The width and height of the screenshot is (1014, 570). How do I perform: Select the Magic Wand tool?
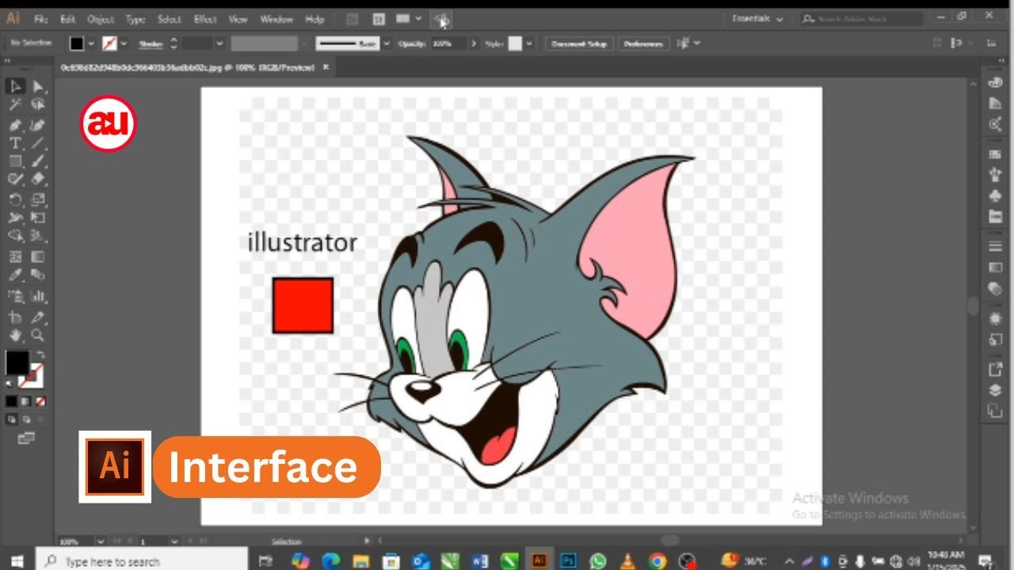coord(15,104)
